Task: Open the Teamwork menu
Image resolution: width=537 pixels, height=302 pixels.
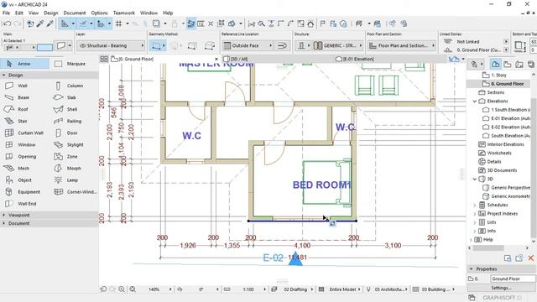Action: pos(124,13)
